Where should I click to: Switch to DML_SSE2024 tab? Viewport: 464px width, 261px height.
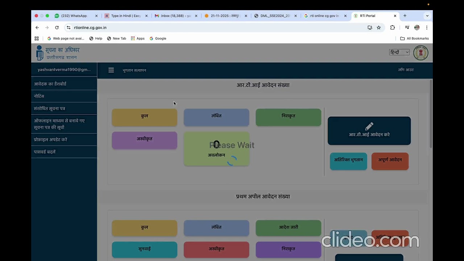click(x=275, y=16)
